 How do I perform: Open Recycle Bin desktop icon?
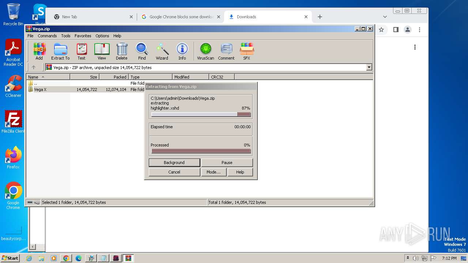(13, 15)
